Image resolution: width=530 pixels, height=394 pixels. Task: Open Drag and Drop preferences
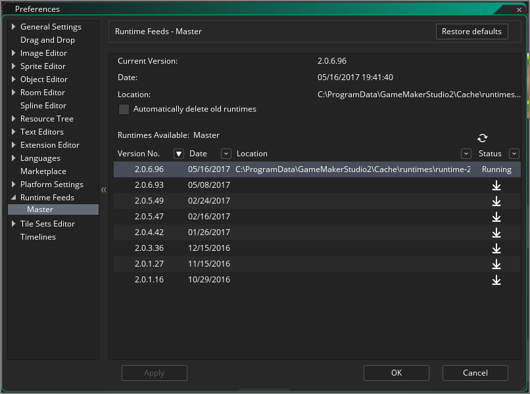pyautogui.click(x=47, y=40)
